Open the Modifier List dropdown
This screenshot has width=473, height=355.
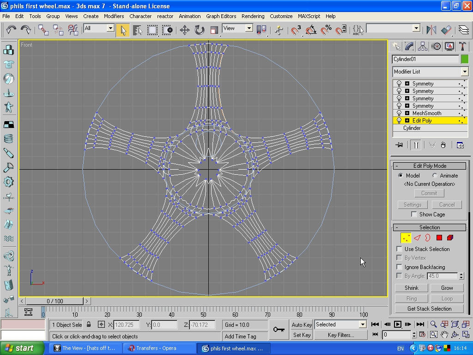point(465,72)
